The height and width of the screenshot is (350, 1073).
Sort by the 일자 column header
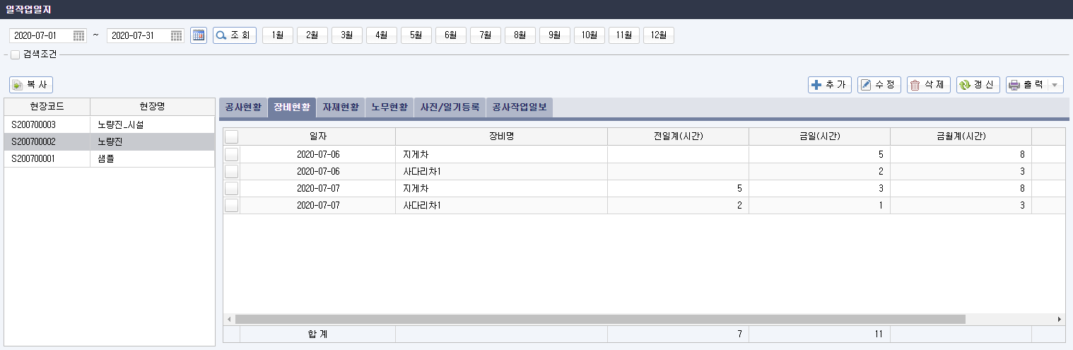[318, 136]
